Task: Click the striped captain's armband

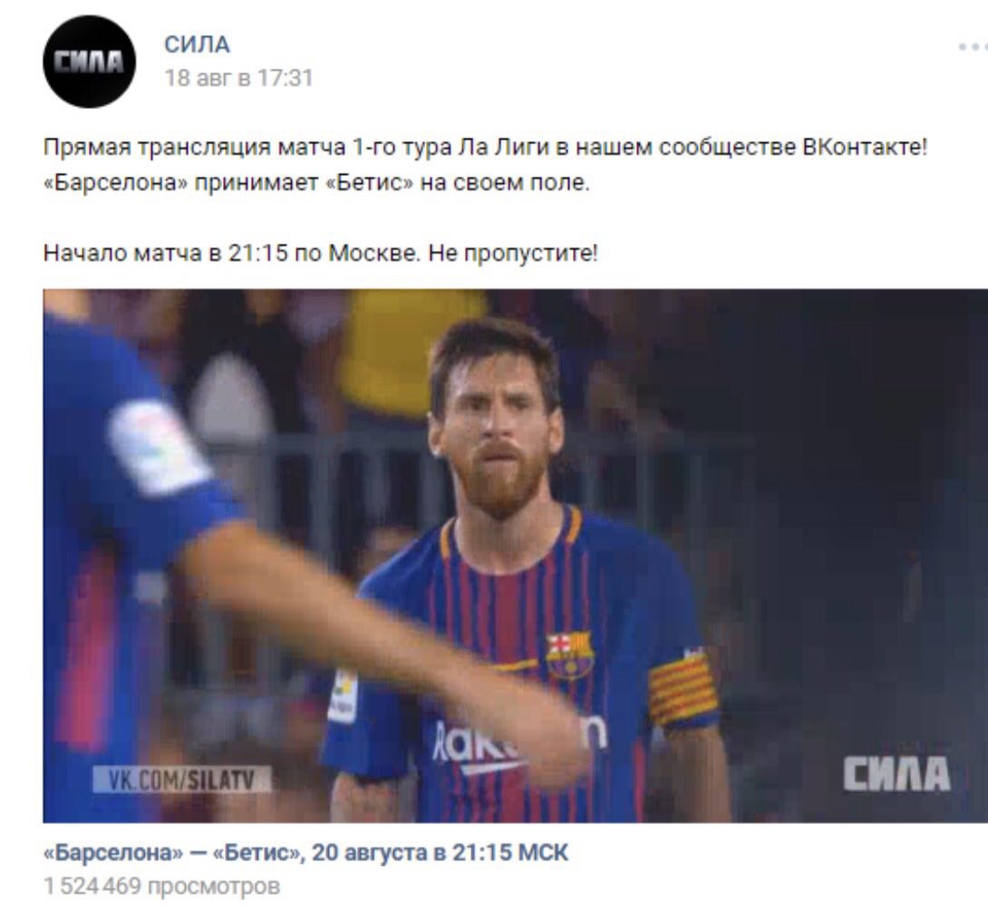Action: point(682,689)
